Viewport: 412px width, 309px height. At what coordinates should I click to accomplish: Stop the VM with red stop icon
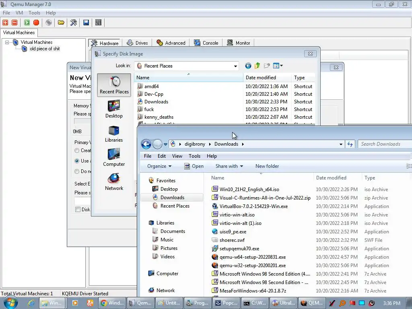coord(36,23)
